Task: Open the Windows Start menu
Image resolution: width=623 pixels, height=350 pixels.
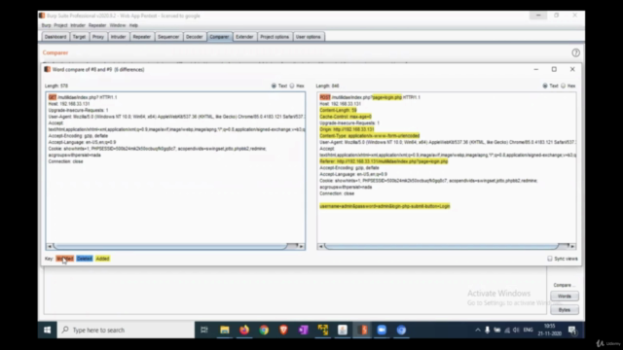Action: coord(48,330)
